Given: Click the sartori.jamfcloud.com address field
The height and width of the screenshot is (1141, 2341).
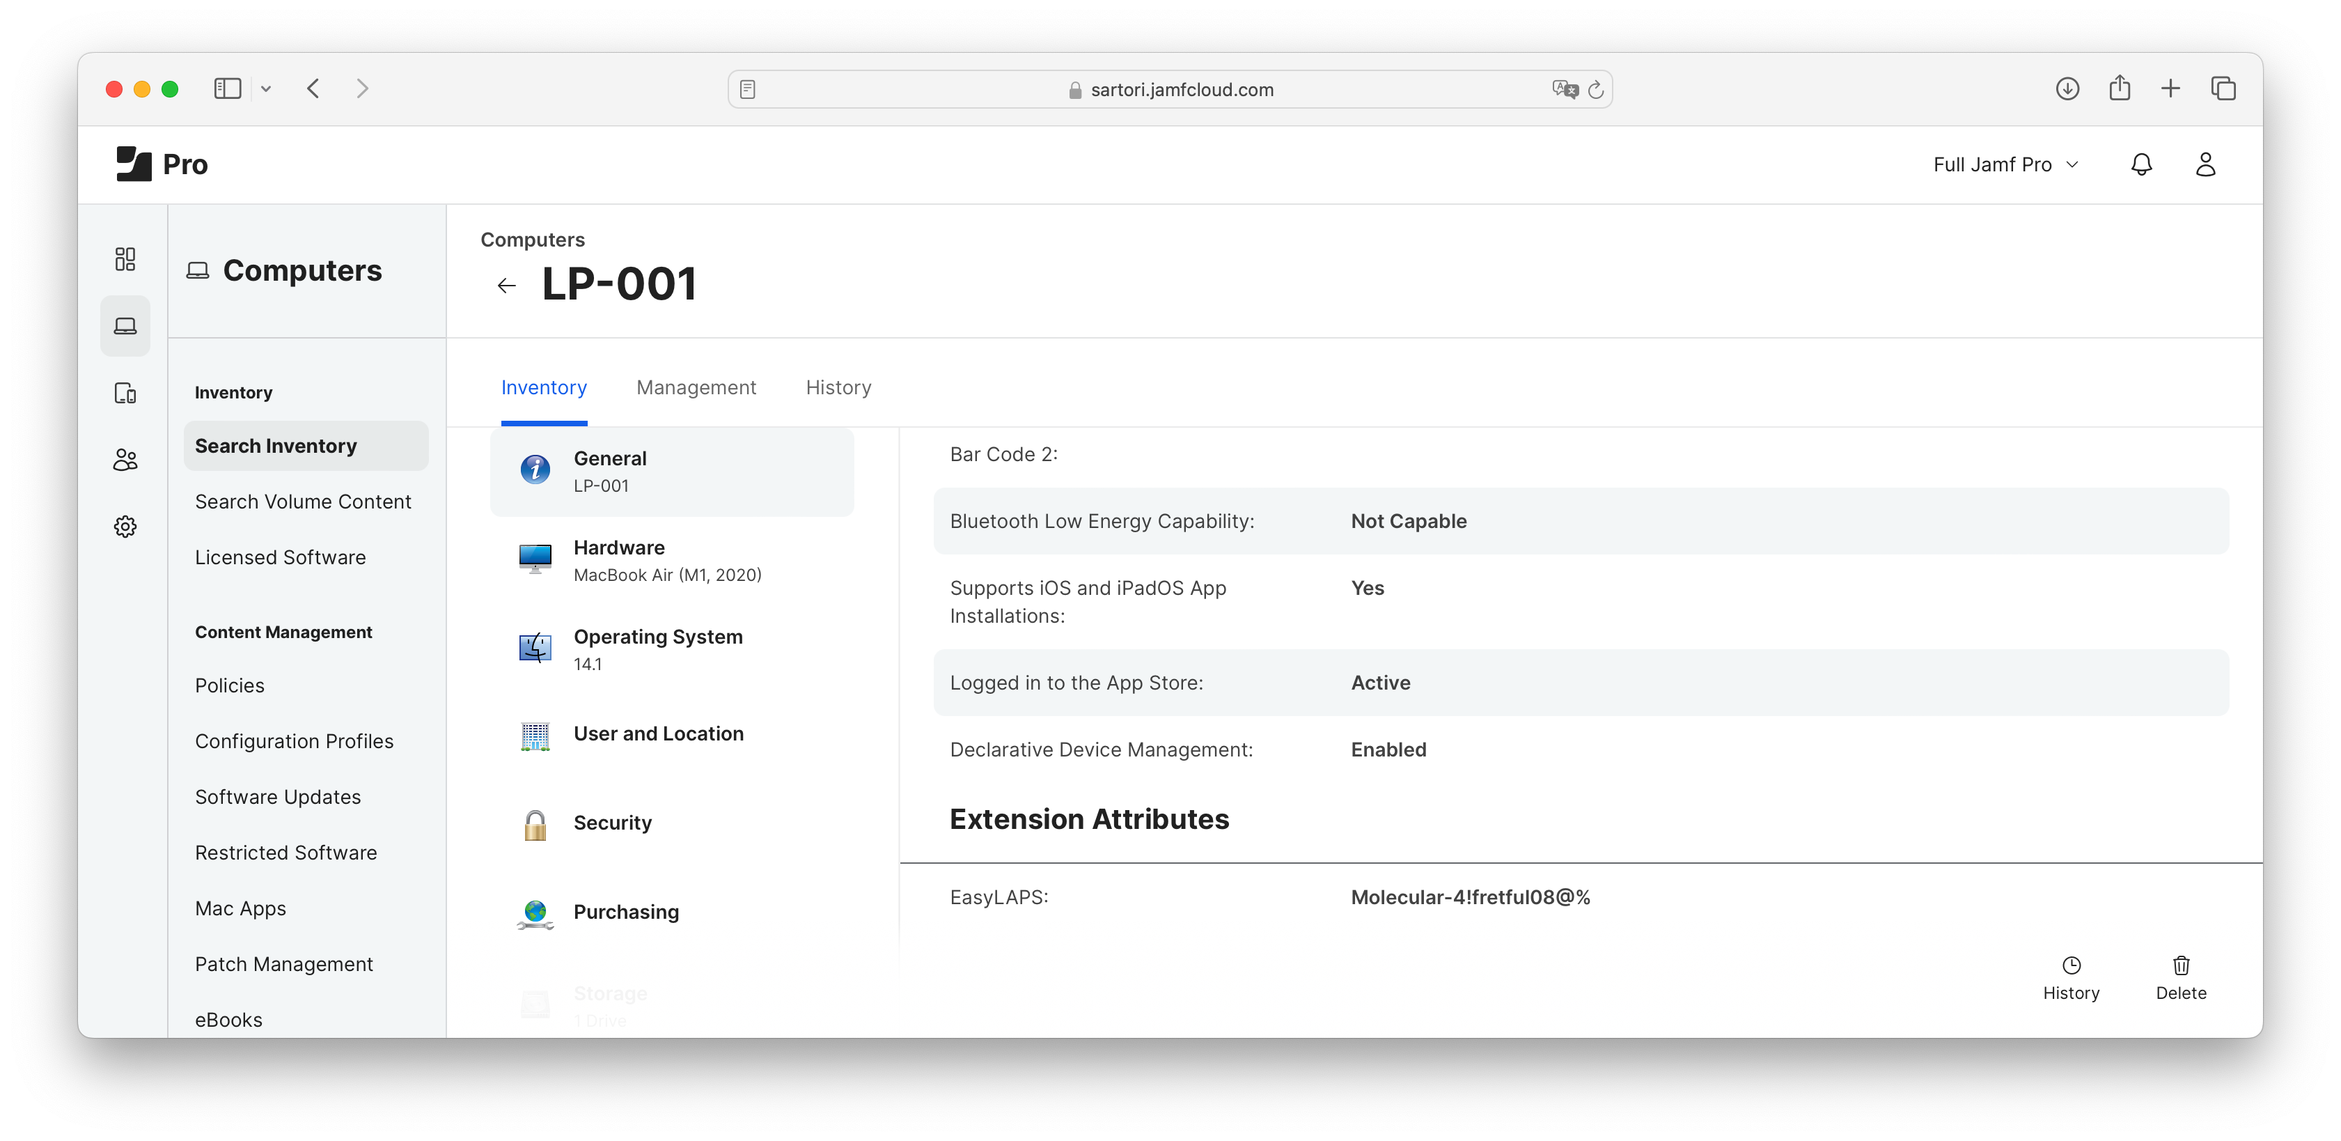Looking at the screenshot, I should point(1170,89).
